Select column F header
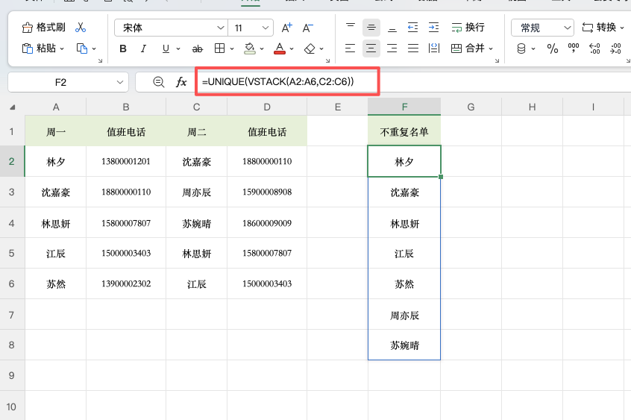This screenshot has height=420, width=631. point(404,107)
